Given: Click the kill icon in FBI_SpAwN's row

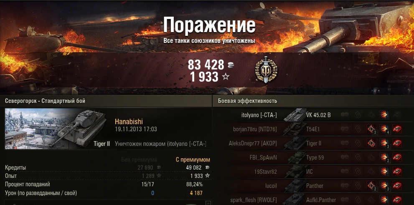Looking at the screenshot, I should (397, 157).
